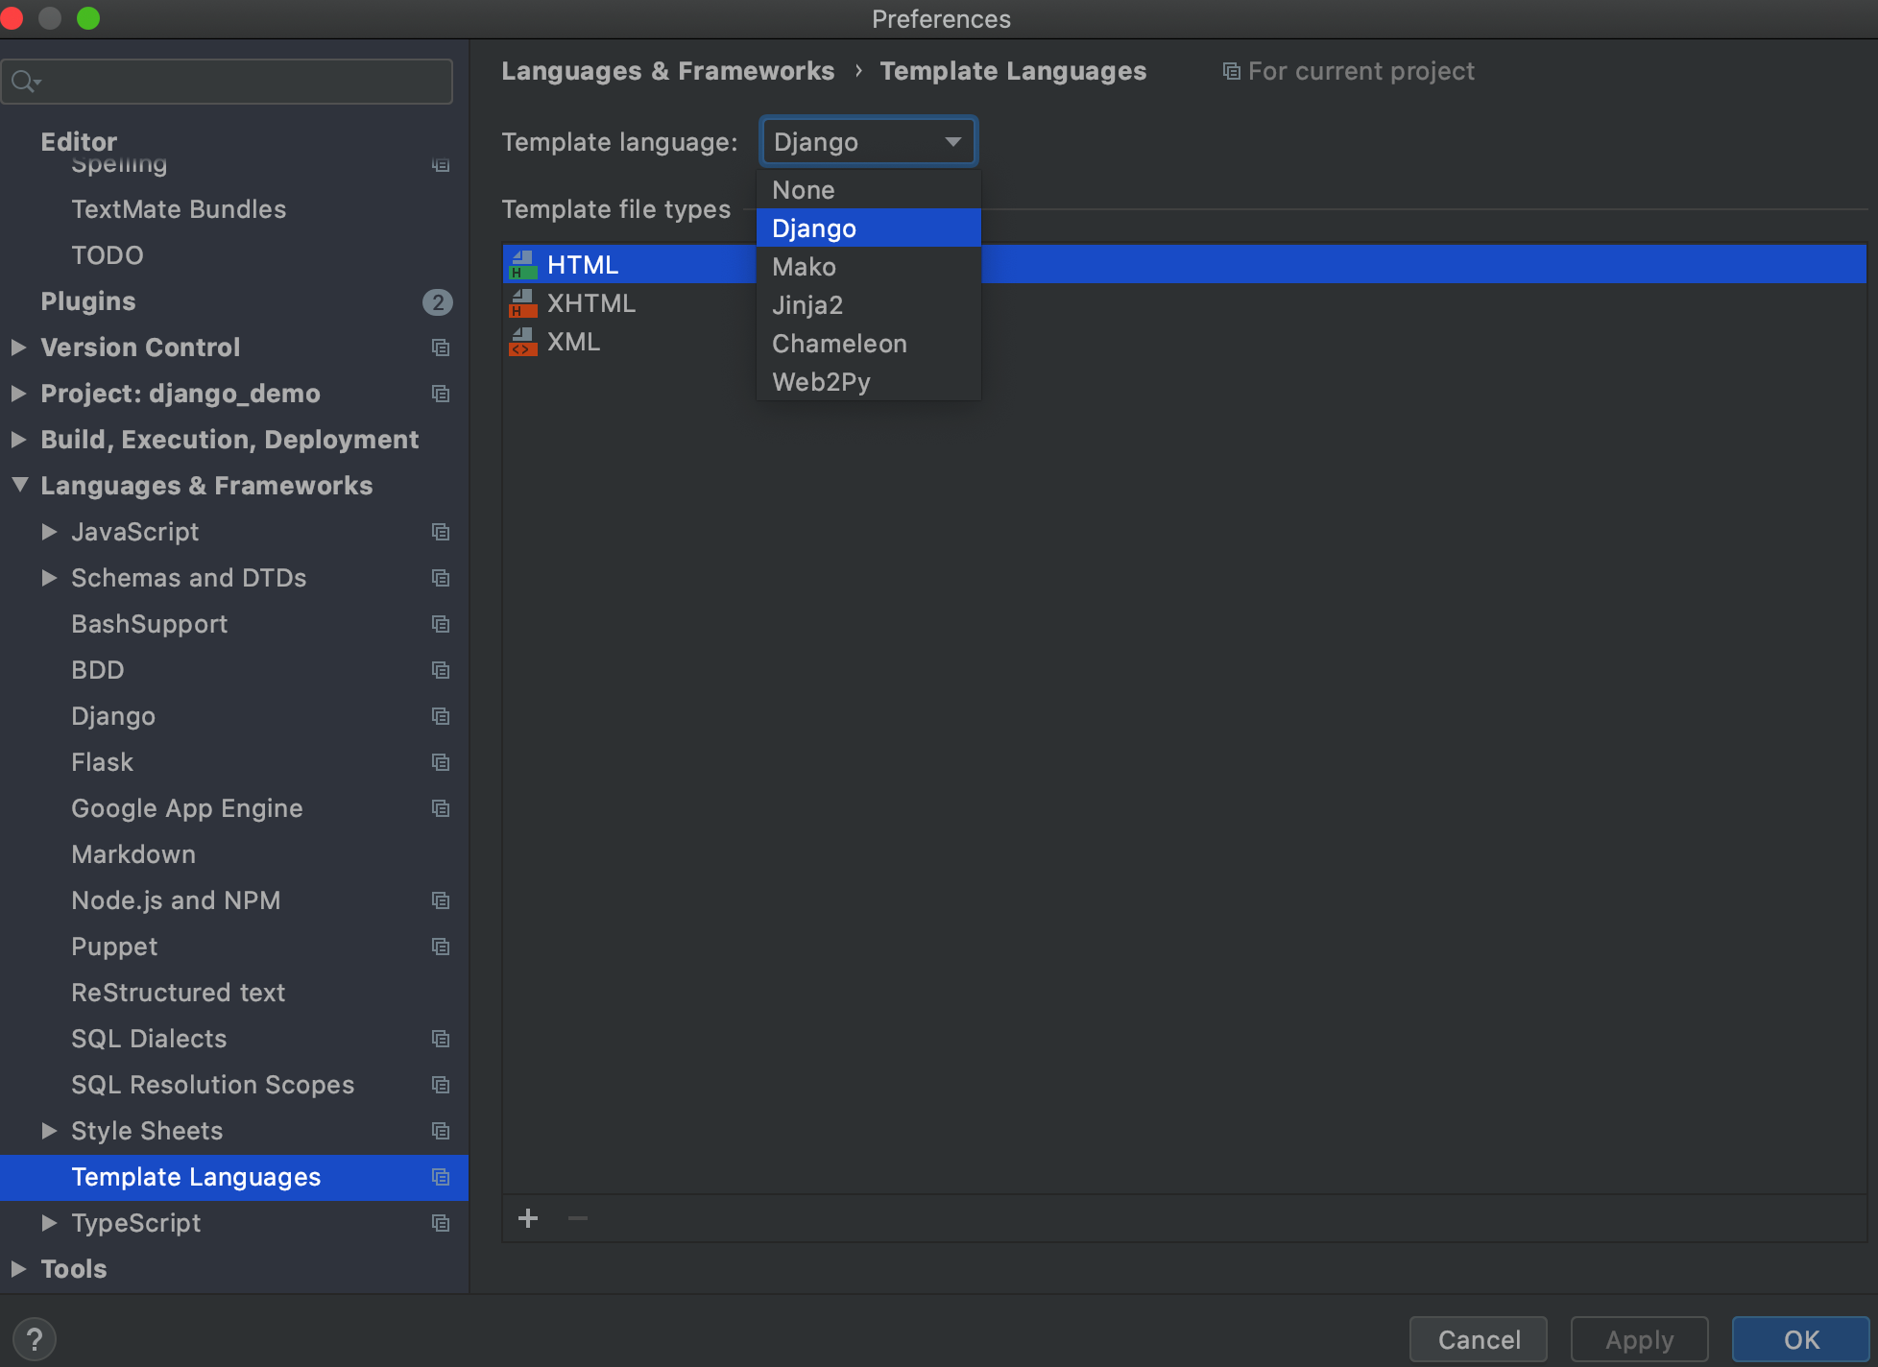Image resolution: width=1878 pixels, height=1367 pixels.
Task: Open the TODO settings page
Action: [x=108, y=255]
